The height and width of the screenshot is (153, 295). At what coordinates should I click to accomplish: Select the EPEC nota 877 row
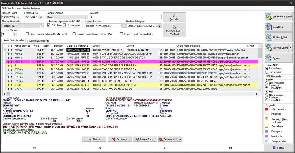(132, 85)
